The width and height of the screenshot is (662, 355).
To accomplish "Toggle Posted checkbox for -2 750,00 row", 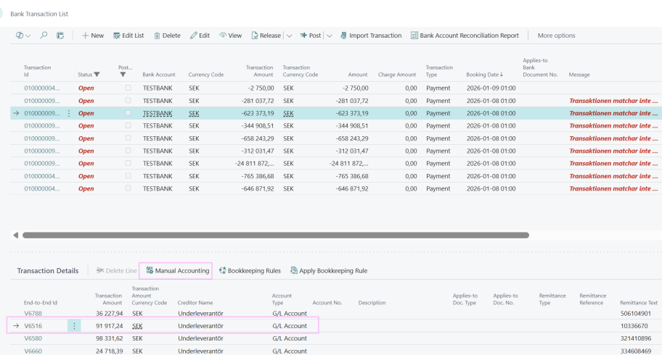I will point(128,88).
